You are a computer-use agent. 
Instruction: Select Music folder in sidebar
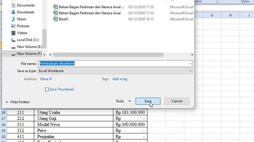[21, 19]
